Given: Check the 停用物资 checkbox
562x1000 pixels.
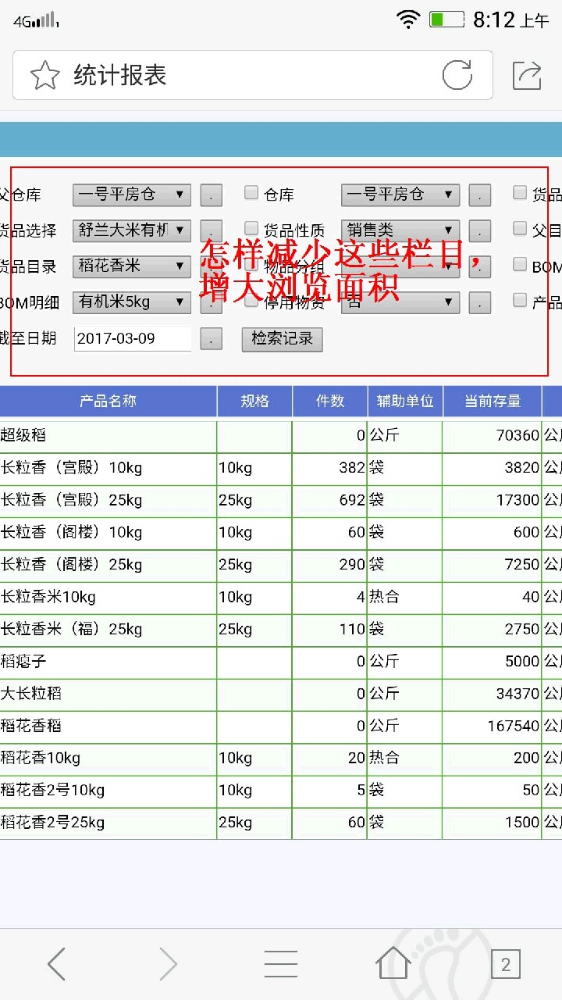Looking at the screenshot, I should point(251,301).
